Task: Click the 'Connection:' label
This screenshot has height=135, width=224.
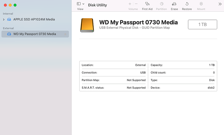Action: click(89, 73)
